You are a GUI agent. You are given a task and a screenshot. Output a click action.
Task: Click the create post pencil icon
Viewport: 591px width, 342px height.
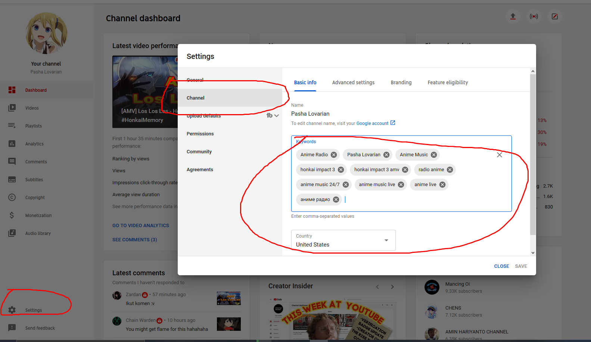point(555,16)
